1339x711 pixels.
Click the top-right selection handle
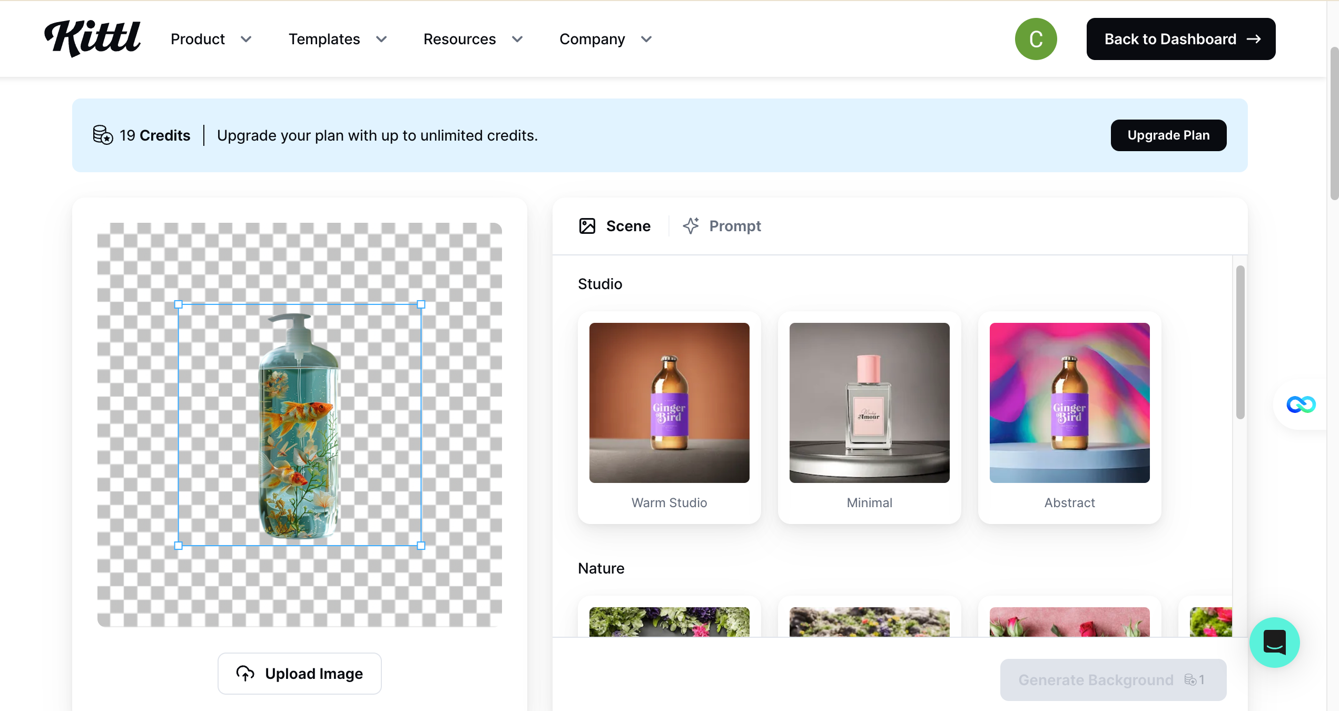(421, 304)
